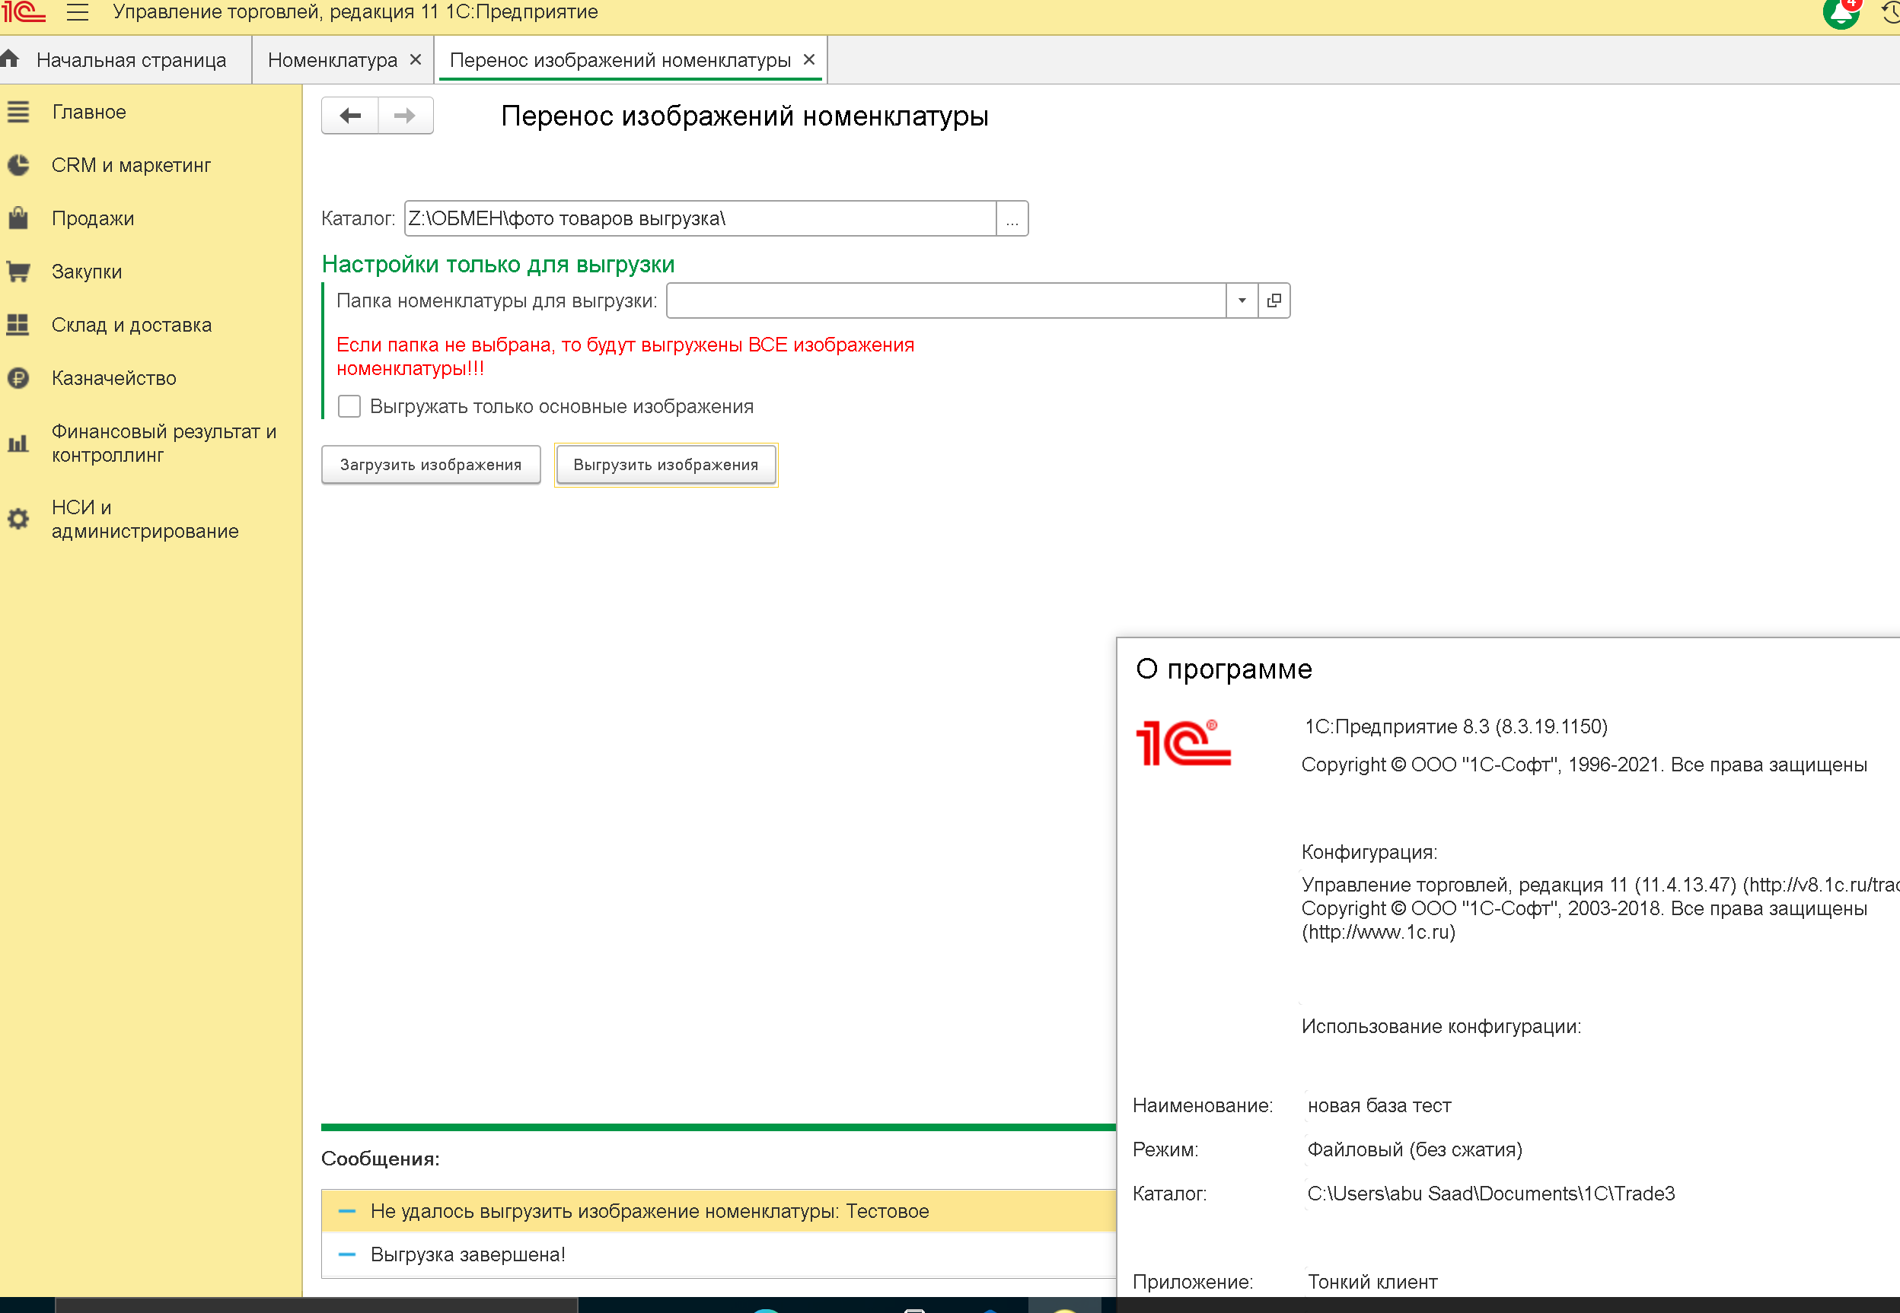Click the НСИ и администрирование gear icon
The width and height of the screenshot is (1900, 1313).
coord(18,519)
